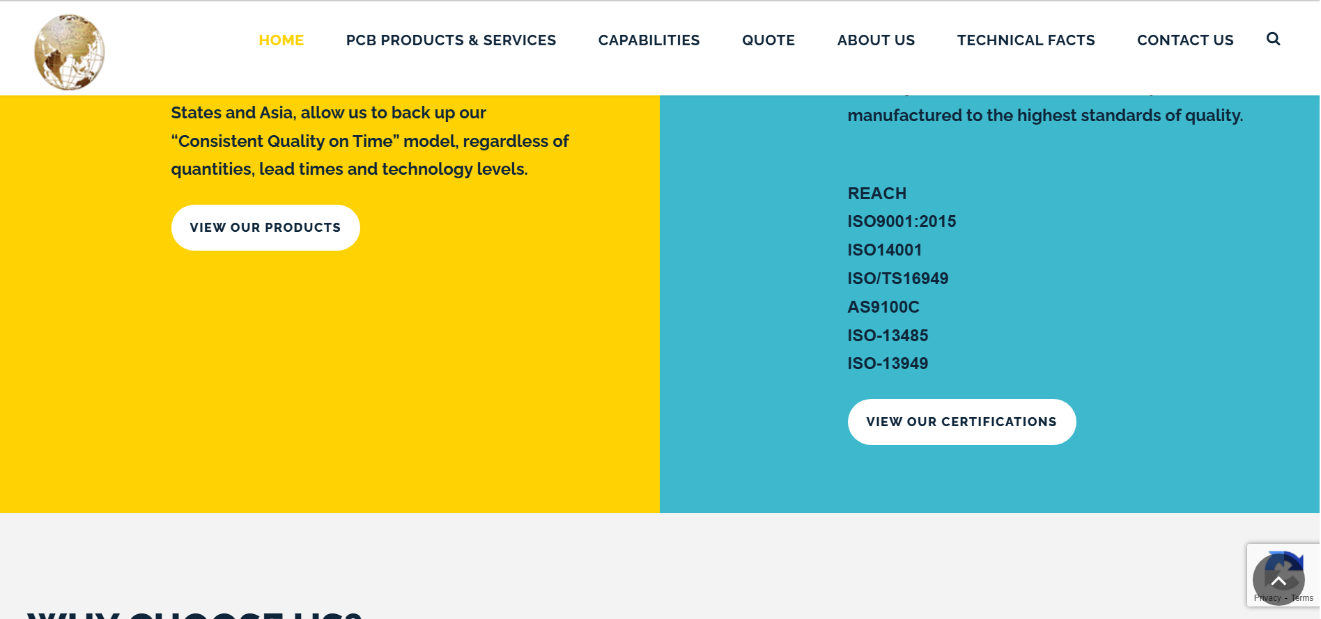Viewport: 1321px width, 619px height.
Task: Navigate to About Us
Action: point(876,40)
